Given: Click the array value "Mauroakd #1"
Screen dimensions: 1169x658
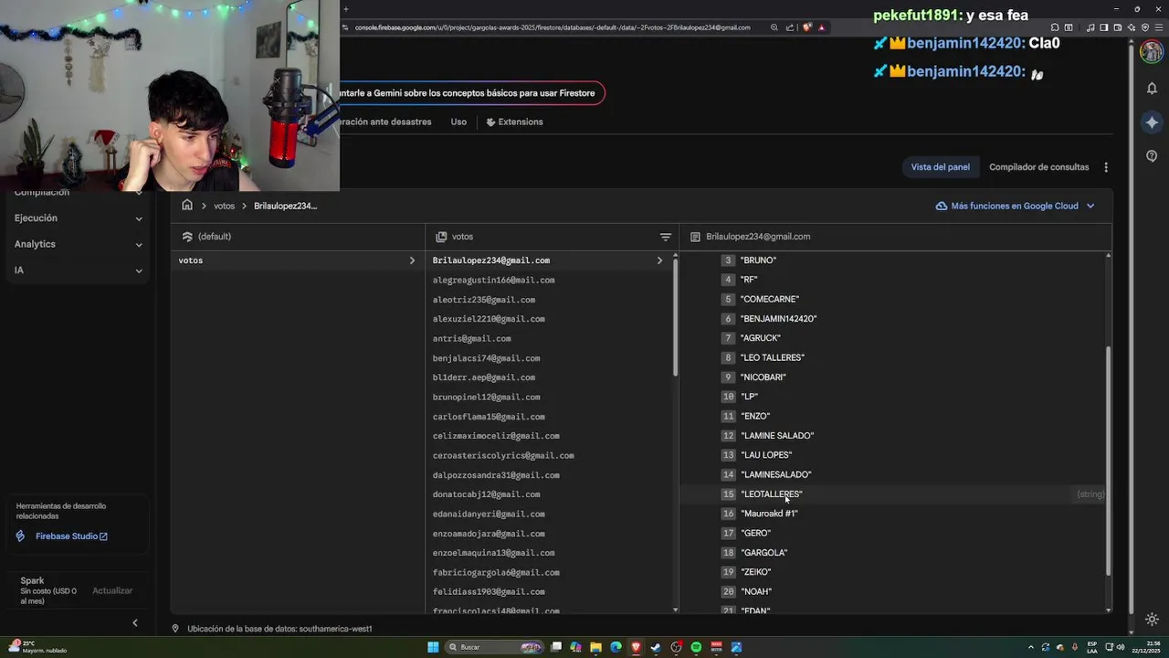Looking at the screenshot, I should pyautogui.click(x=769, y=514).
